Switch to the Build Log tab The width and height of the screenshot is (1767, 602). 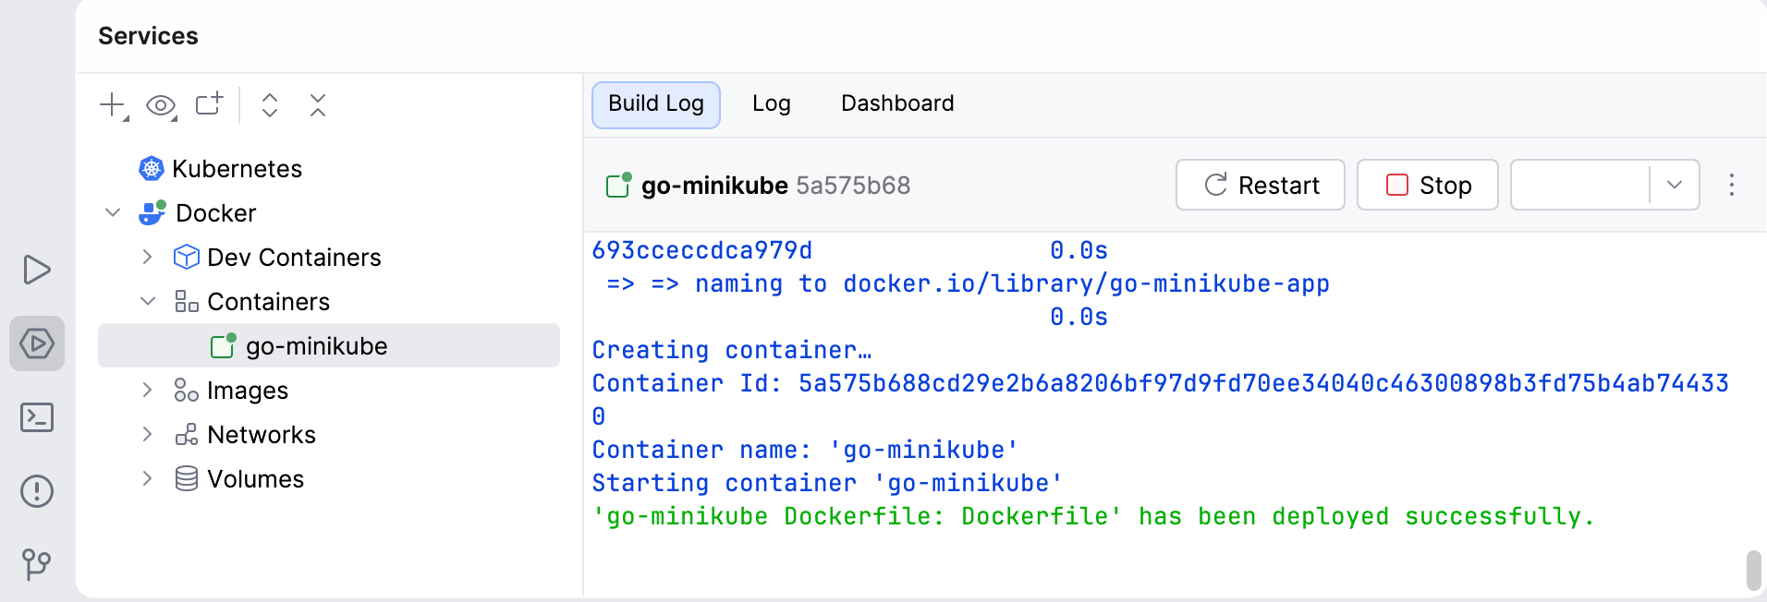656,104
